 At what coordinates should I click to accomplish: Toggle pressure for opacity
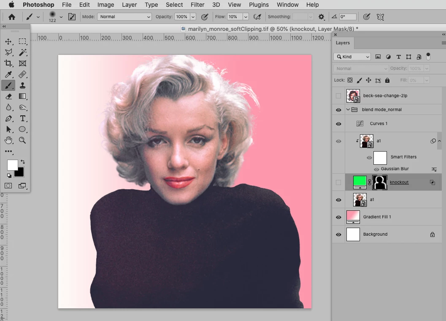[x=205, y=17]
